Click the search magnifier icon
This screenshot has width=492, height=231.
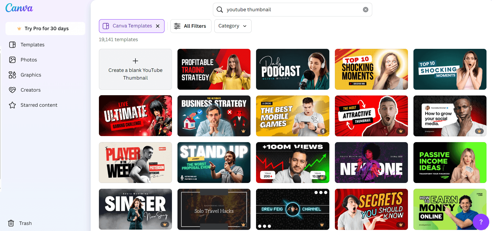point(220,10)
